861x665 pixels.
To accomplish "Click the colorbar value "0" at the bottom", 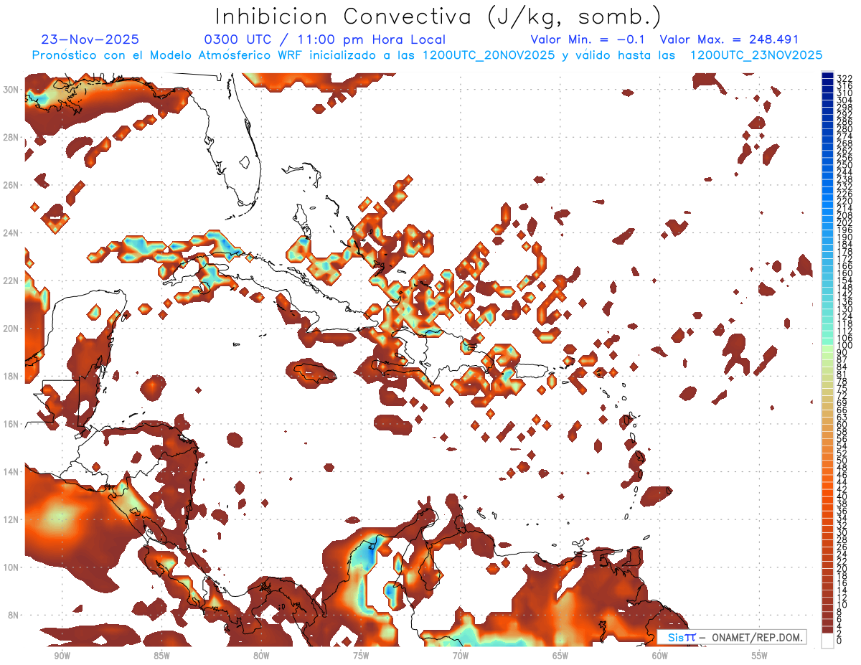I will point(839,641).
